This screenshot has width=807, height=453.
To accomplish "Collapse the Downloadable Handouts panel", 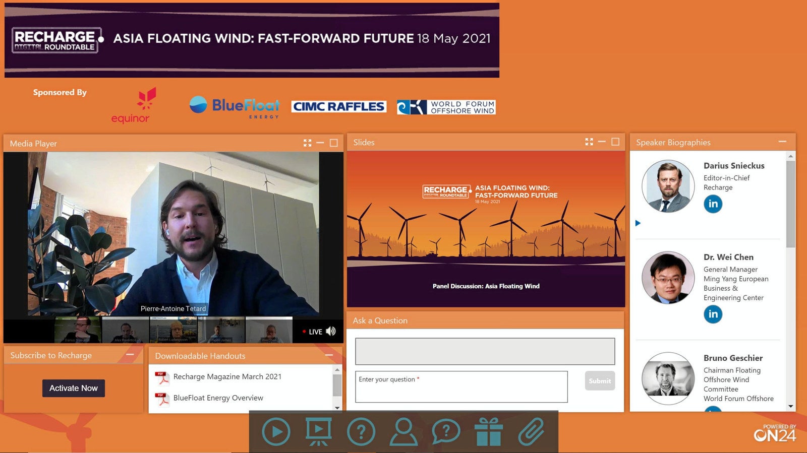I will 329,355.
